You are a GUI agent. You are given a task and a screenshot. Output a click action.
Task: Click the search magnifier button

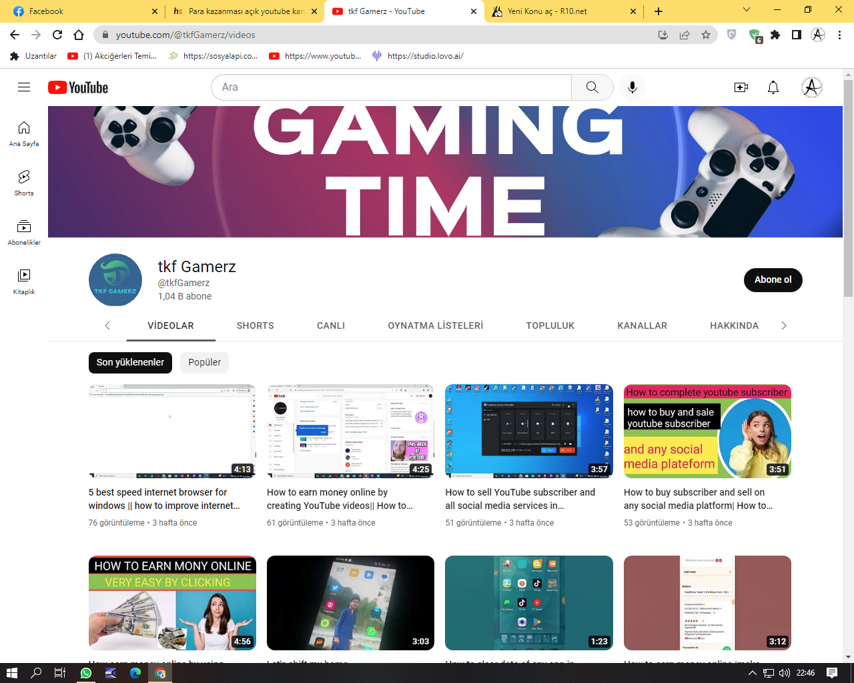592,87
